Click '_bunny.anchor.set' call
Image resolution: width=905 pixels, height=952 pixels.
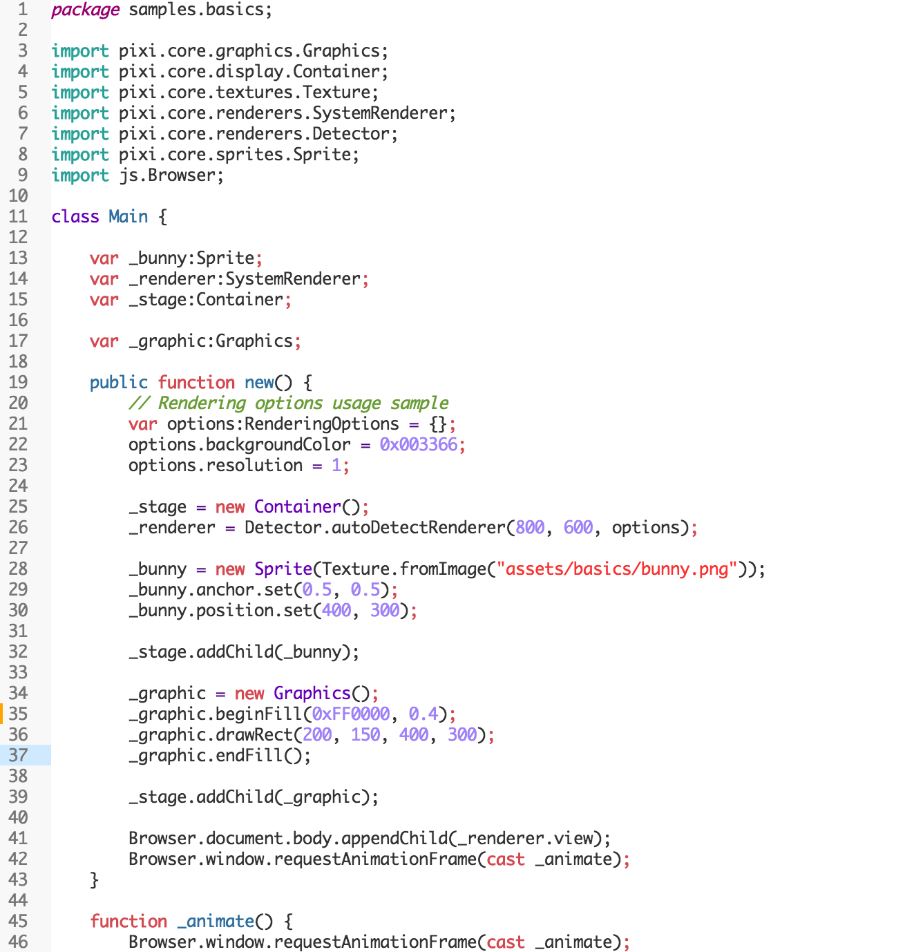[211, 590]
